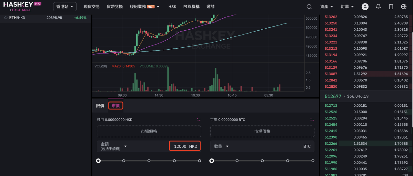Click the mobile app download icon
The width and height of the screenshot is (413, 176).
pyautogui.click(x=391, y=7)
